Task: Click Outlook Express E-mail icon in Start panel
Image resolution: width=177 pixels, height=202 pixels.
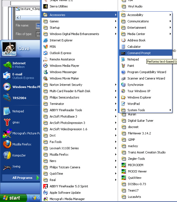Action: click(x=7, y=76)
